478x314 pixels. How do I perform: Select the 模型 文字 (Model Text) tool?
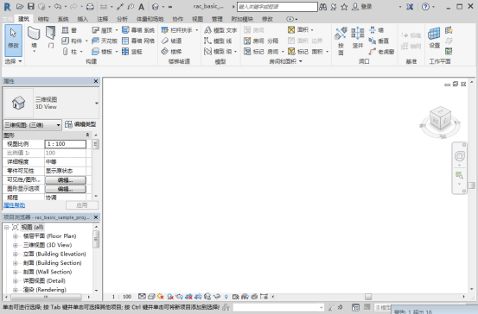click(220, 30)
